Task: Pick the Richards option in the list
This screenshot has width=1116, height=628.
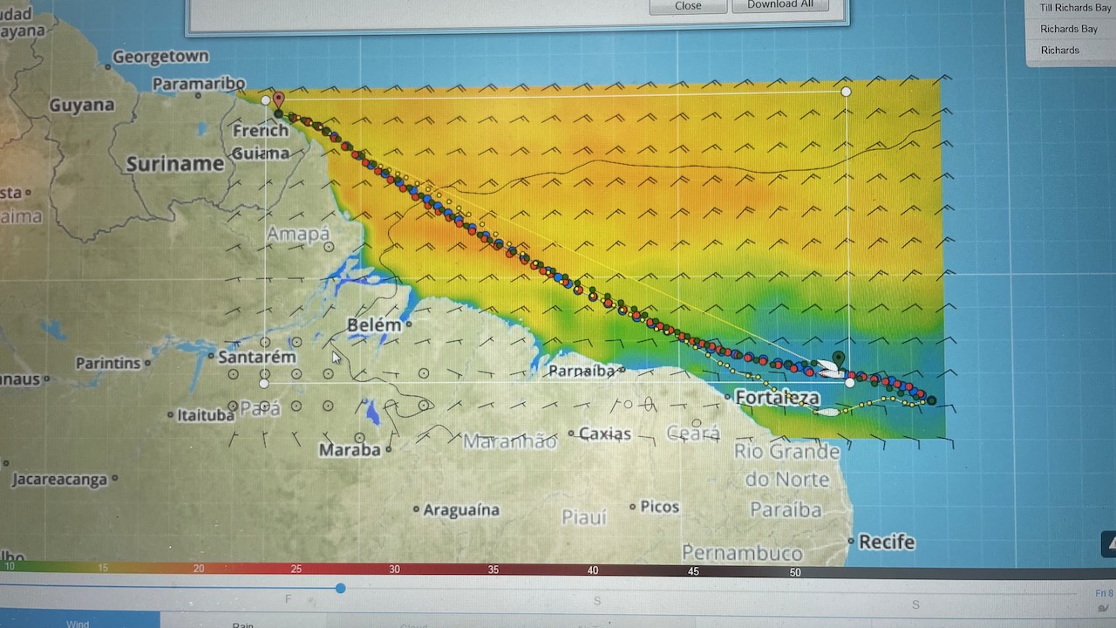Action: 1059,50
